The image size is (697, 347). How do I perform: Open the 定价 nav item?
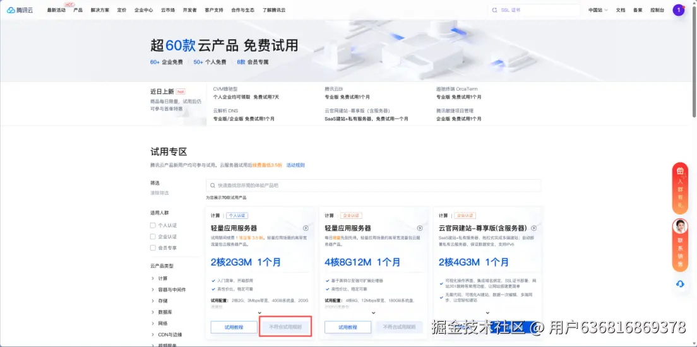[122, 9]
